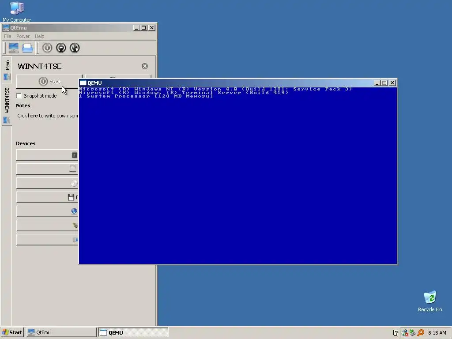Expand the last device section in list
This screenshot has height=339, width=452.
pos(47,240)
